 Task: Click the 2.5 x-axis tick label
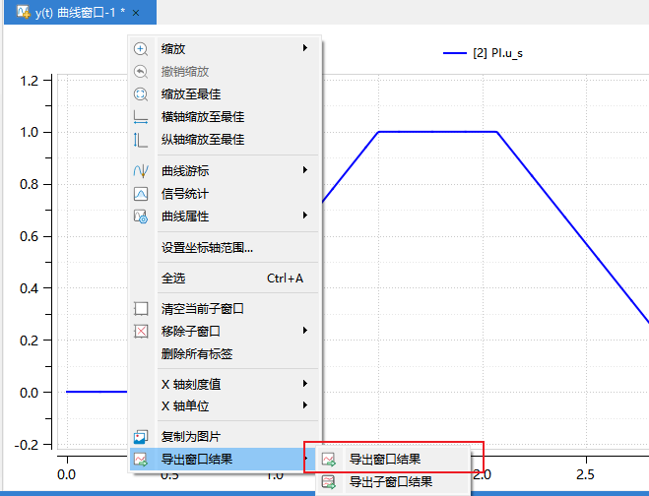585,474
